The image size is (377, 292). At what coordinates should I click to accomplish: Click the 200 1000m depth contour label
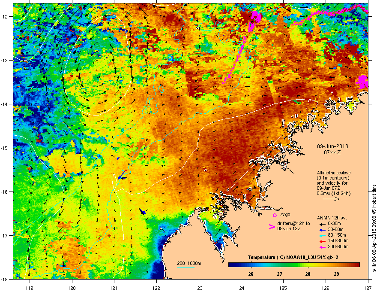[x=189, y=263]
